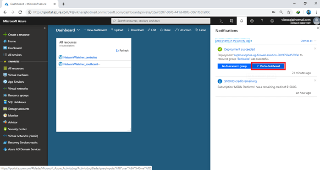Screen dimensions: 320x170
Task: Close the Notifications panel
Action: click(318, 28)
